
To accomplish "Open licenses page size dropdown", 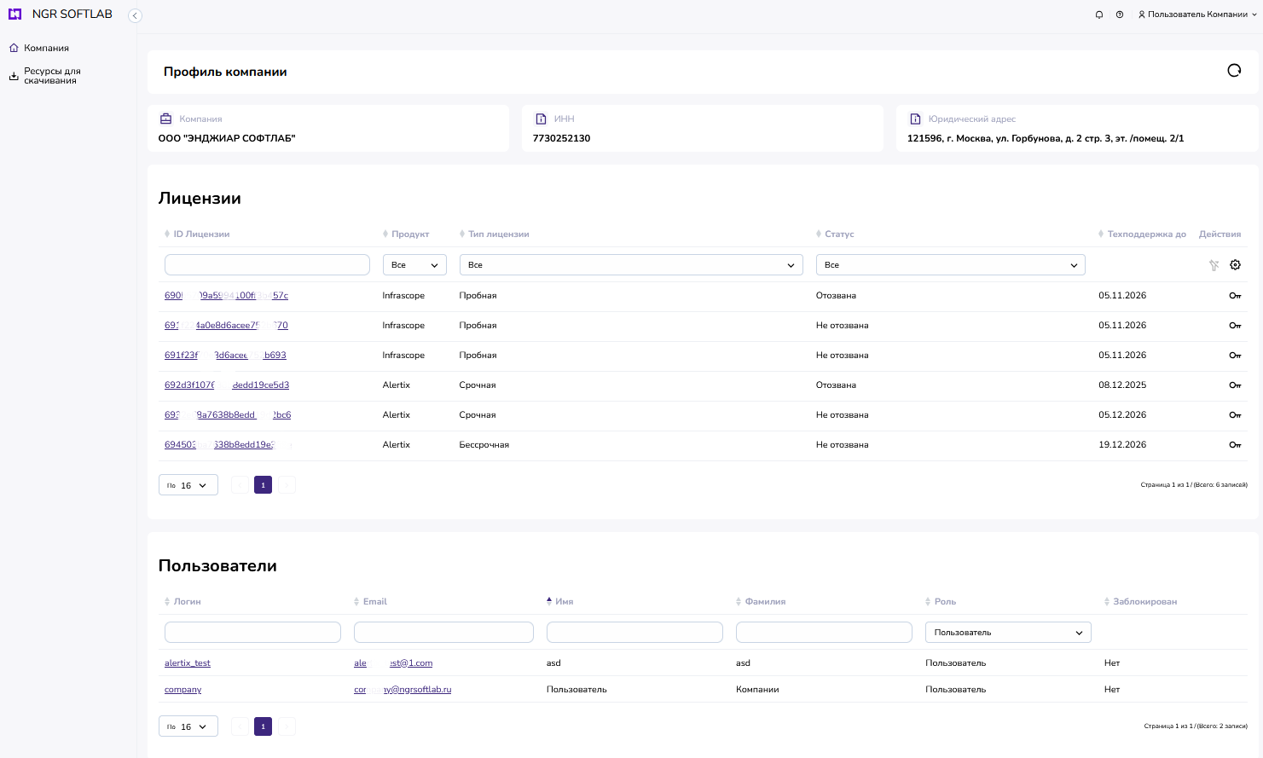I will click(x=188, y=485).
